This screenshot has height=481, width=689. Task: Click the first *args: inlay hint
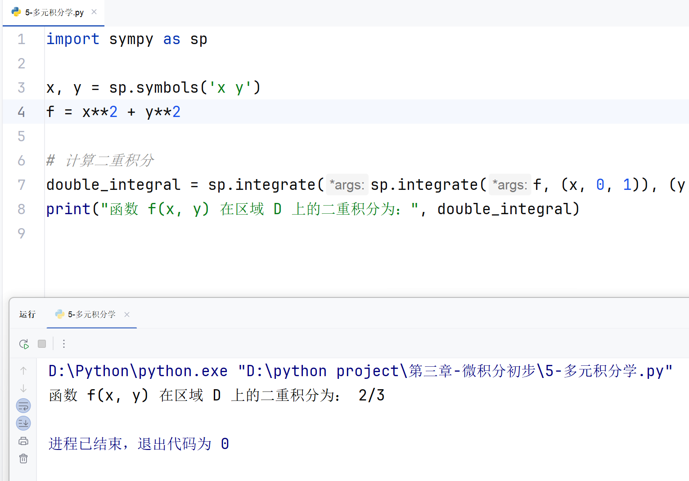(347, 185)
